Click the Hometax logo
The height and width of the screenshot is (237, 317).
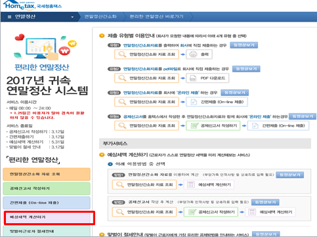point(32,5)
